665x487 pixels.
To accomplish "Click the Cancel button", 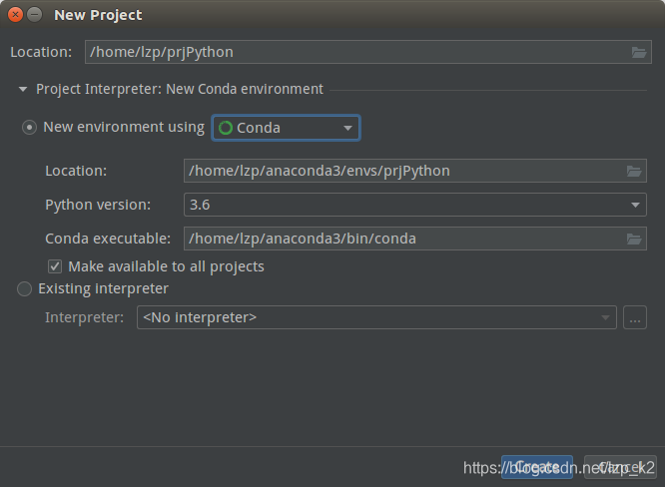I will coord(620,467).
